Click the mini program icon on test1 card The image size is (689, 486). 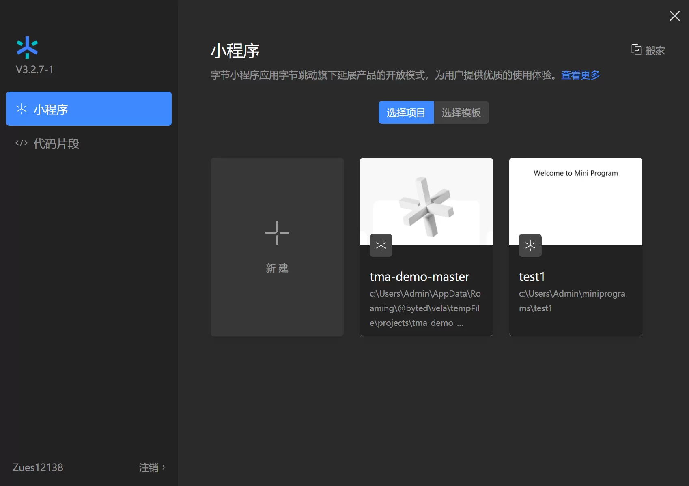click(x=530, y=245)
